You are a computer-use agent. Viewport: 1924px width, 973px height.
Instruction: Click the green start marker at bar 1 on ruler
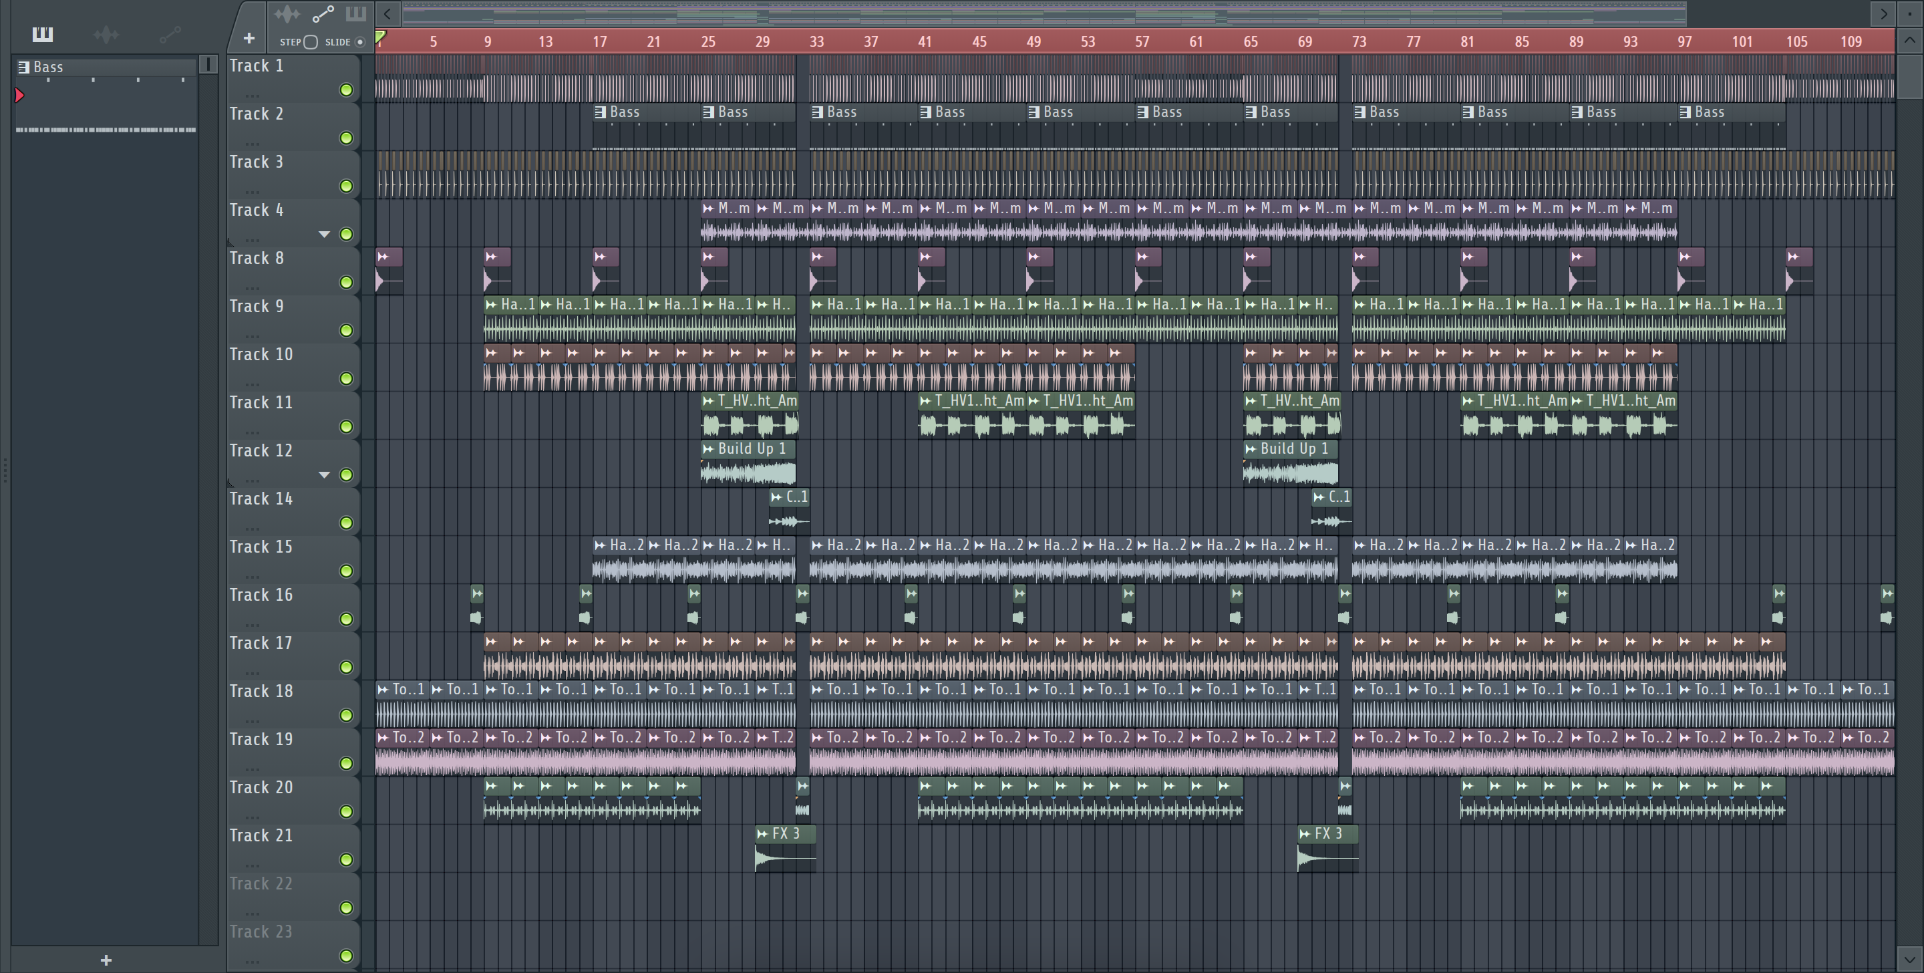[x=380, y=37]
